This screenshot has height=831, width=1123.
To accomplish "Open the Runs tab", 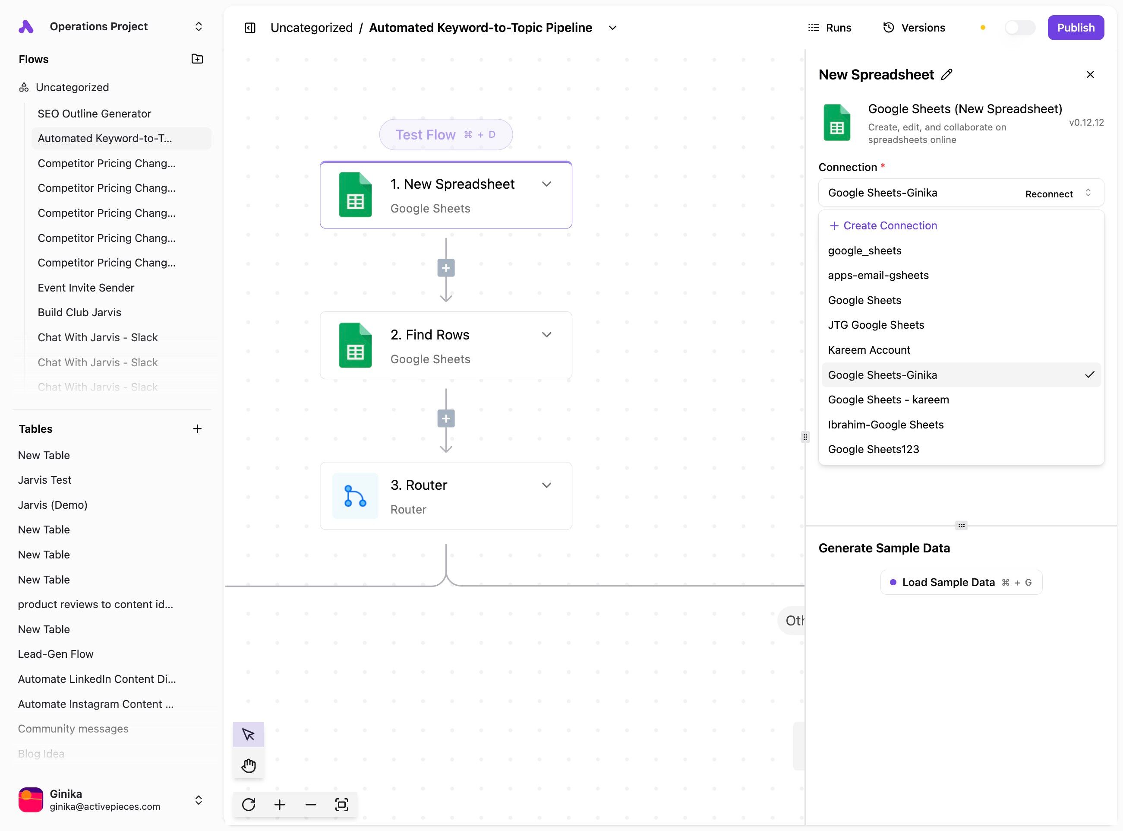I will 830,28.
